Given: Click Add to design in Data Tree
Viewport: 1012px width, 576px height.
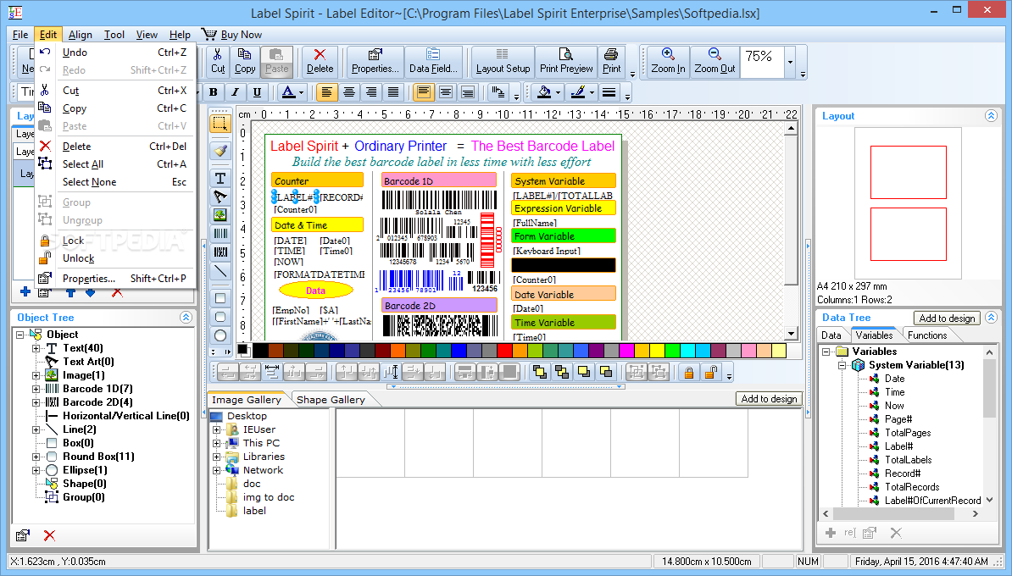Looking at the screenshot, I should 947,318.
